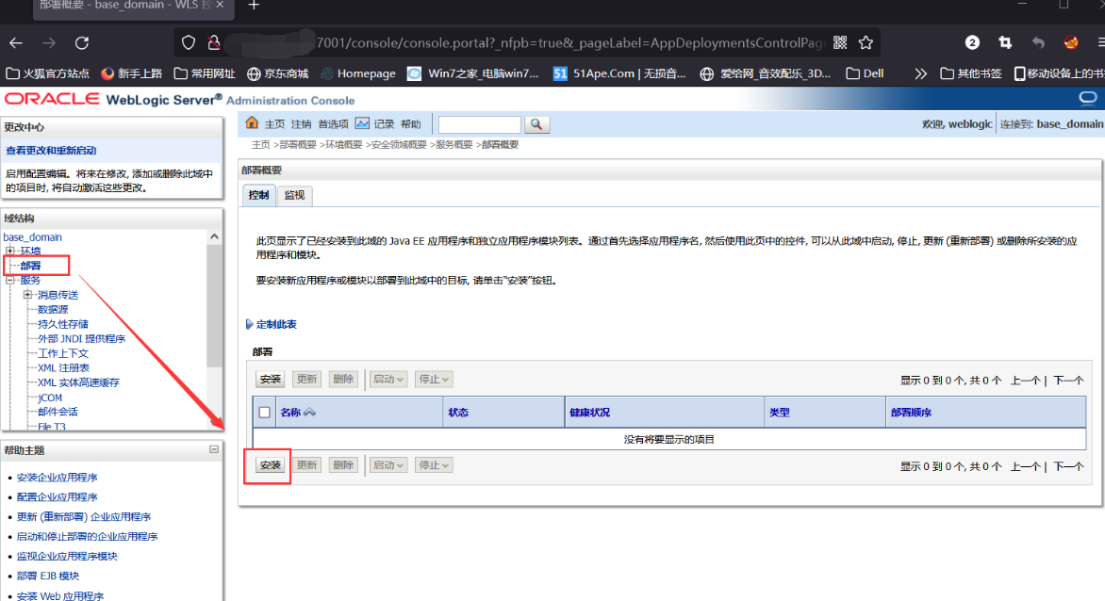Click the numbered 2 extension badge icon
Screen dimensions: 1105x601
[972, 43]
